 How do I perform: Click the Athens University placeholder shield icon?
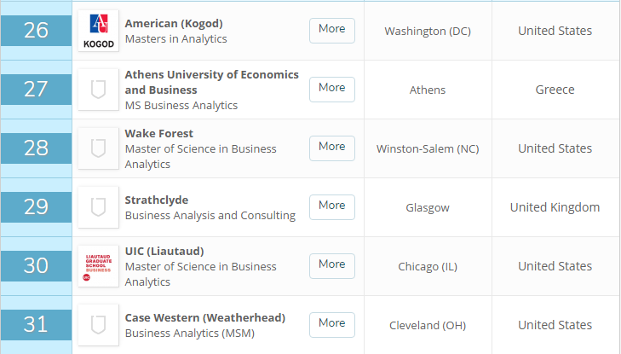pyautogui.click(x=98, y=90)
